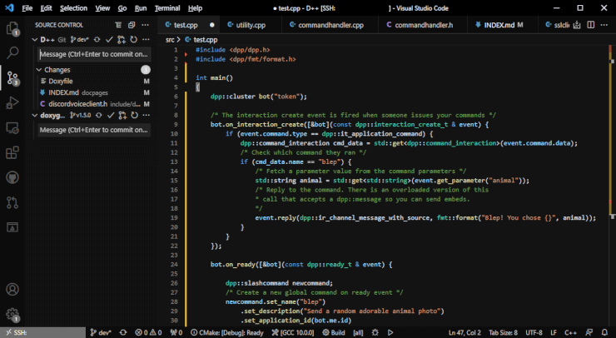
Task: Open the Run and Debug view
Action: (12, 102)
